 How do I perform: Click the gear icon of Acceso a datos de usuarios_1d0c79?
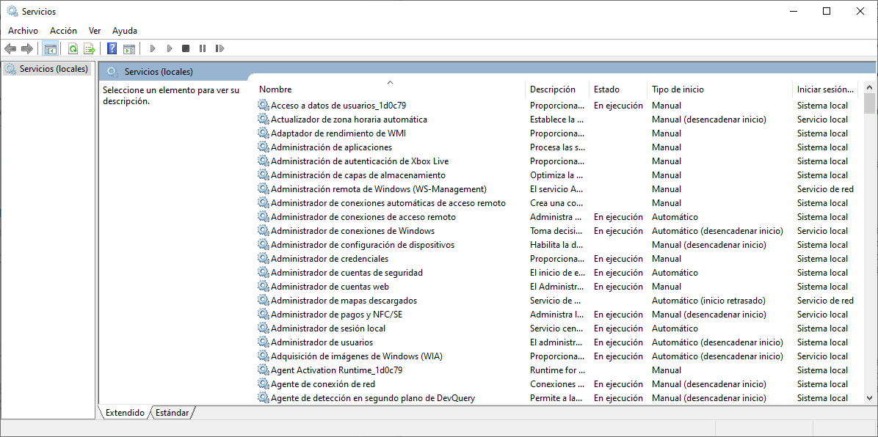coord(263,105)
